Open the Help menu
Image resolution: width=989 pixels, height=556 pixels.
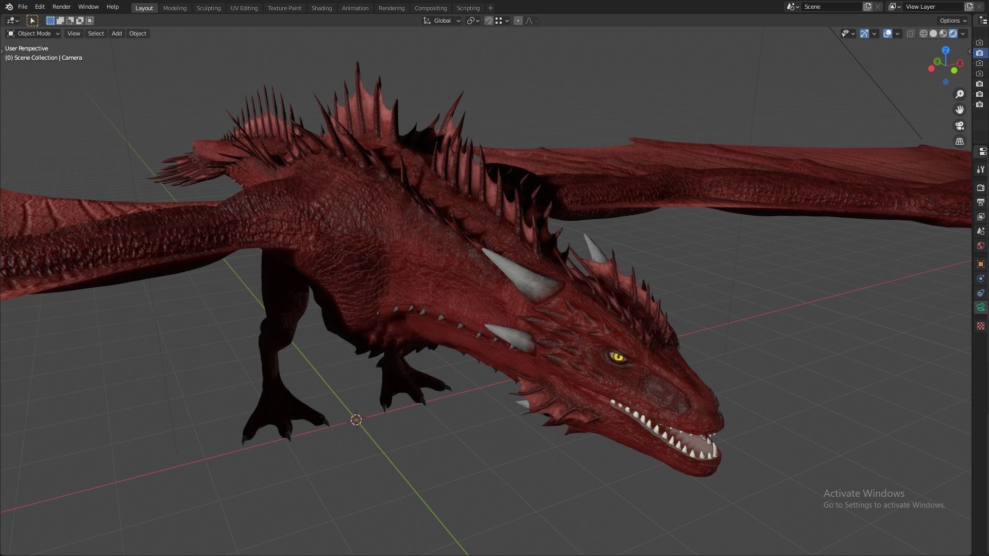point(112,7)
